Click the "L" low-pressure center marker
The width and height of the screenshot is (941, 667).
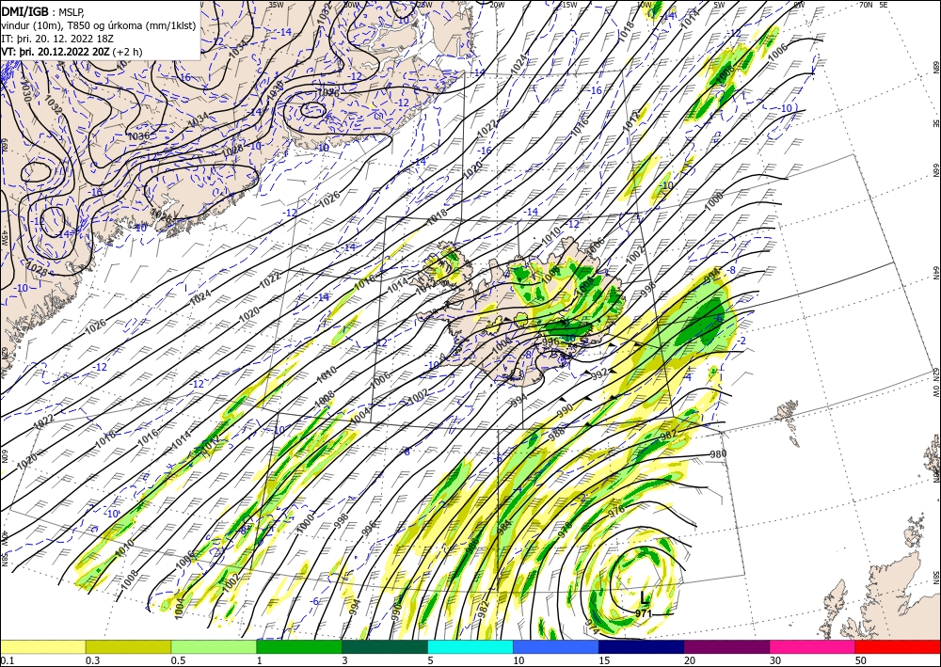point(645,598)
